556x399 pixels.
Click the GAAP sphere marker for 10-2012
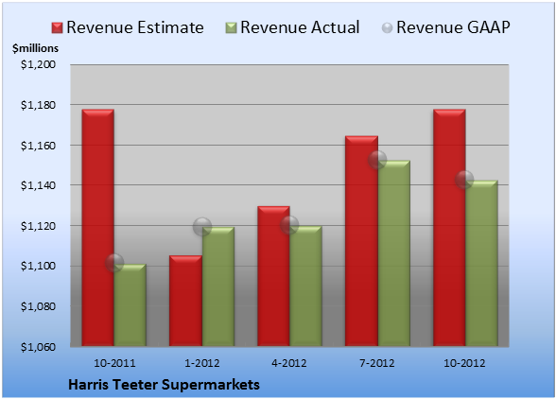click(x=464, y=180)
